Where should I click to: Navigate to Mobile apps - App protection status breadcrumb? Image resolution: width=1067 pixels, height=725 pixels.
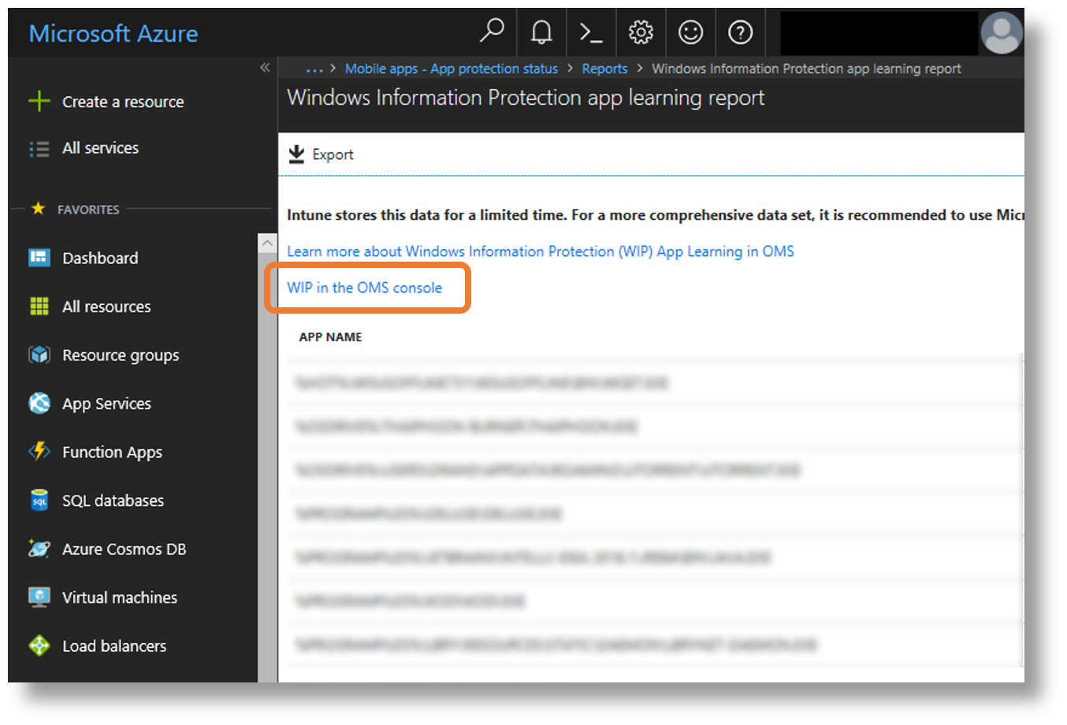(451, 69)
